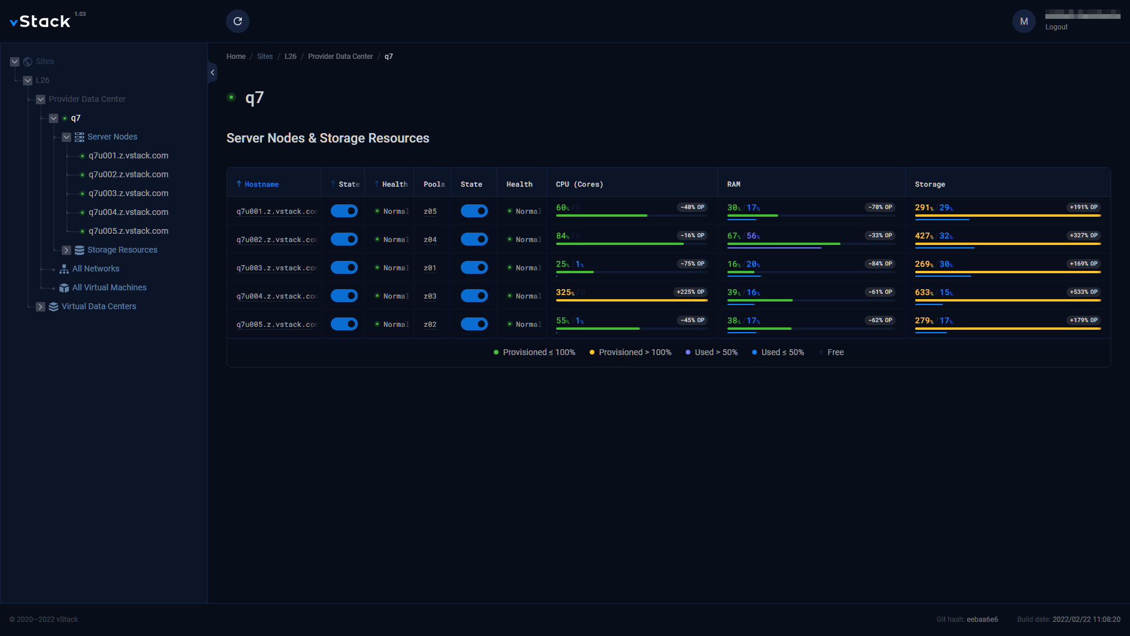1130x636 pixels.
Task: Click the Logout link
Action: point(1056,27)
